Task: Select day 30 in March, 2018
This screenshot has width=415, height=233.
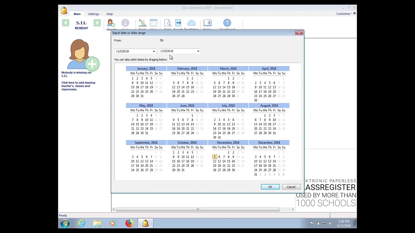Action: [x=233, y=96]
